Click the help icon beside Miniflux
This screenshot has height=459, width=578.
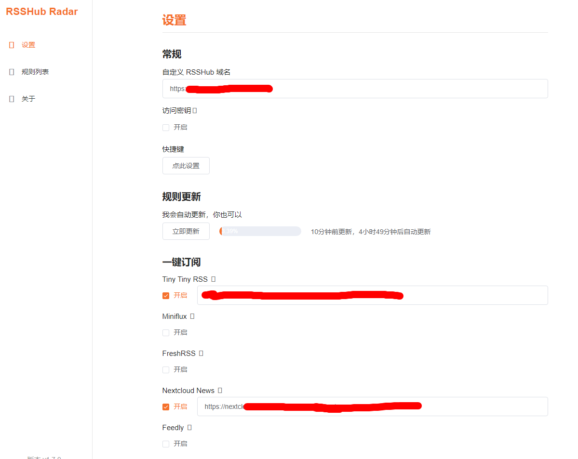192,316
